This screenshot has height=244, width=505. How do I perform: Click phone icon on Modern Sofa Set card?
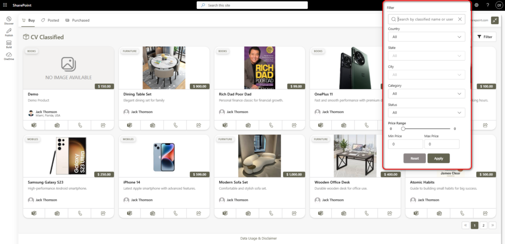tap(271, 213)
